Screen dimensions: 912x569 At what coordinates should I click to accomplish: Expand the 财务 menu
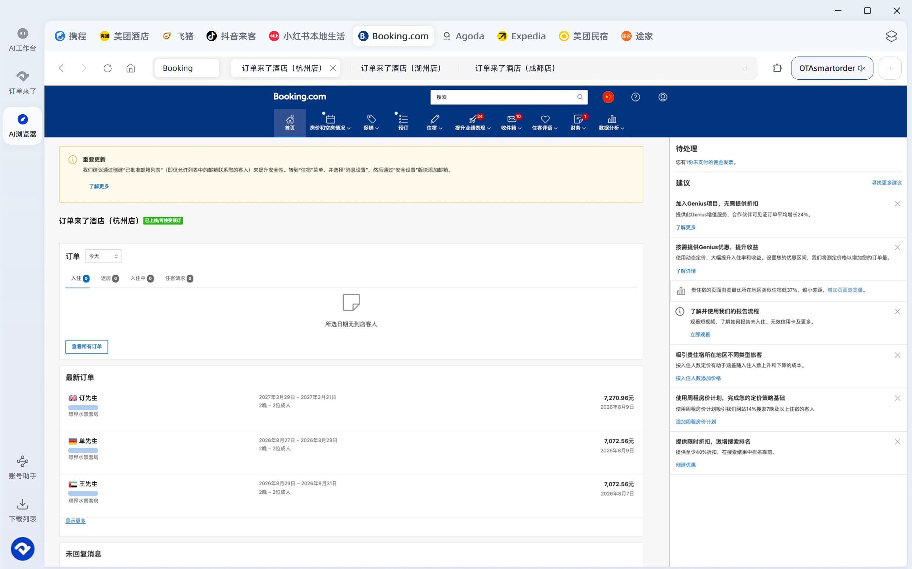(578, 123)
